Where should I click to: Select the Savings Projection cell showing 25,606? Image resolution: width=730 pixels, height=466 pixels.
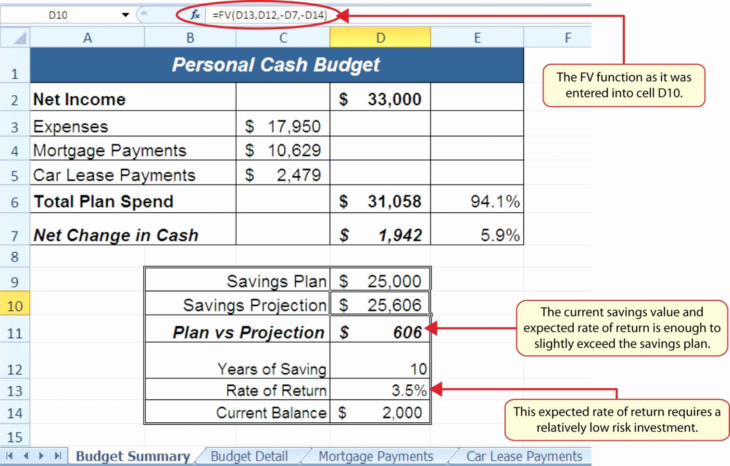(x=380, y=304)
